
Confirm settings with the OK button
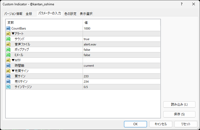click(x=135, y=124)
